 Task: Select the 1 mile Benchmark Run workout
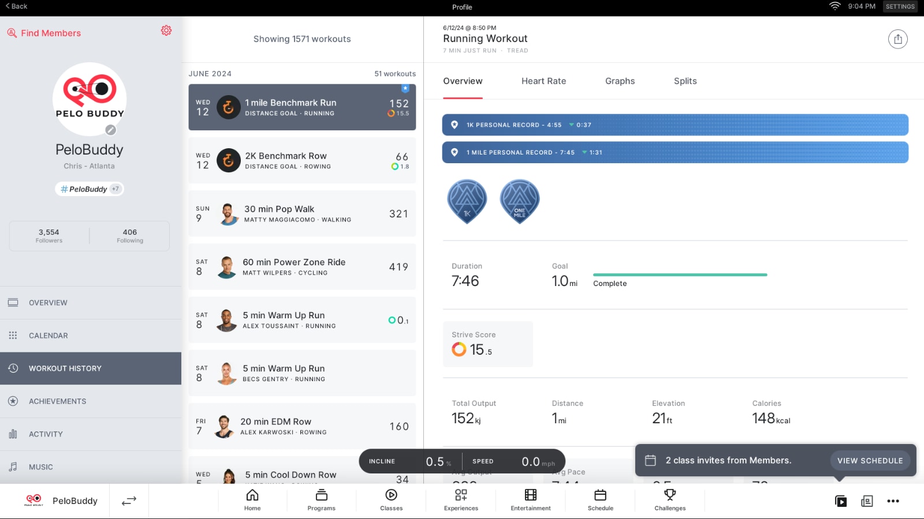click(x=302, y=107)
